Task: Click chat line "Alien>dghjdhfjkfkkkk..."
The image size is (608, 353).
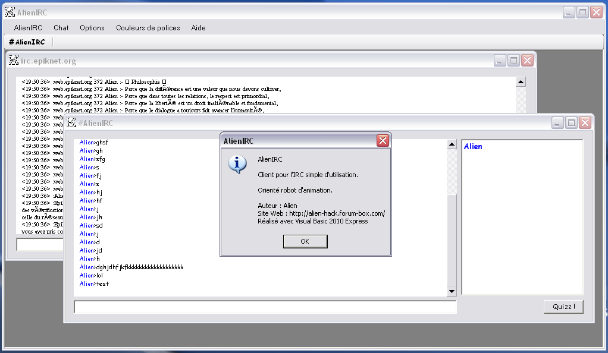Action: (x=131, y=267)
